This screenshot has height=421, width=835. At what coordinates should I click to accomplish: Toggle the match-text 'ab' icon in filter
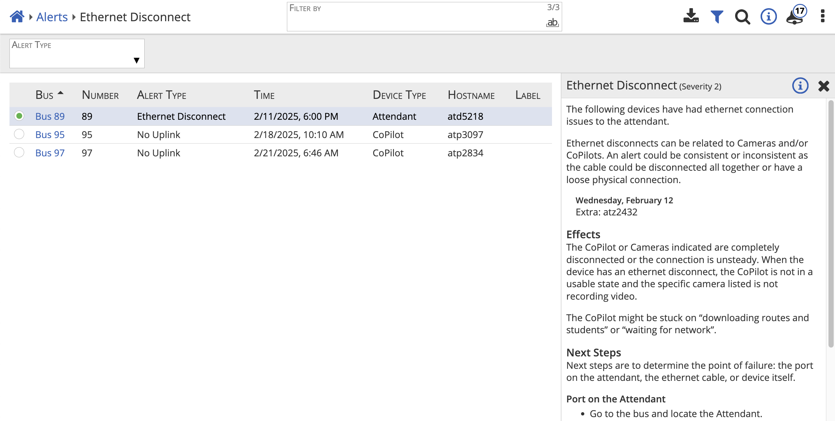pos(552,23)
